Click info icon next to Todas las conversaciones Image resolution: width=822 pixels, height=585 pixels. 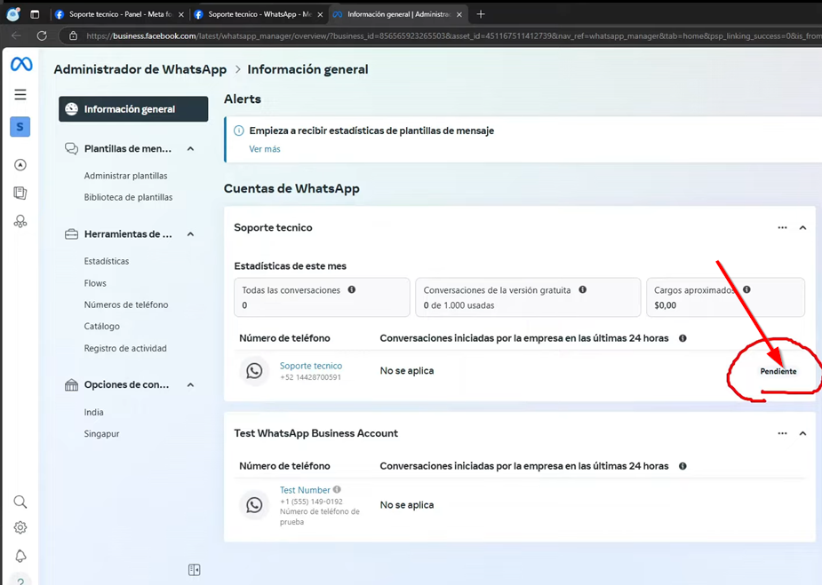(x=352, y=289)
